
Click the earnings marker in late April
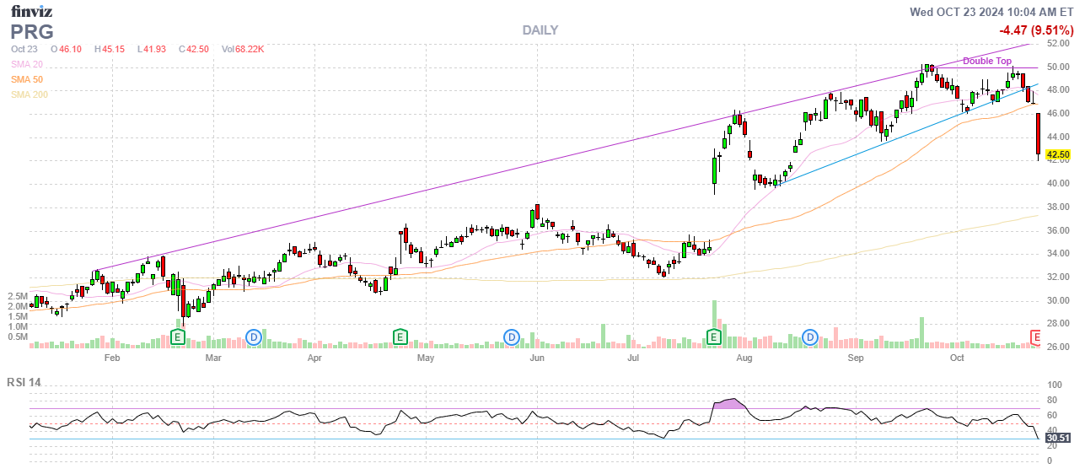tap(400, 337)
